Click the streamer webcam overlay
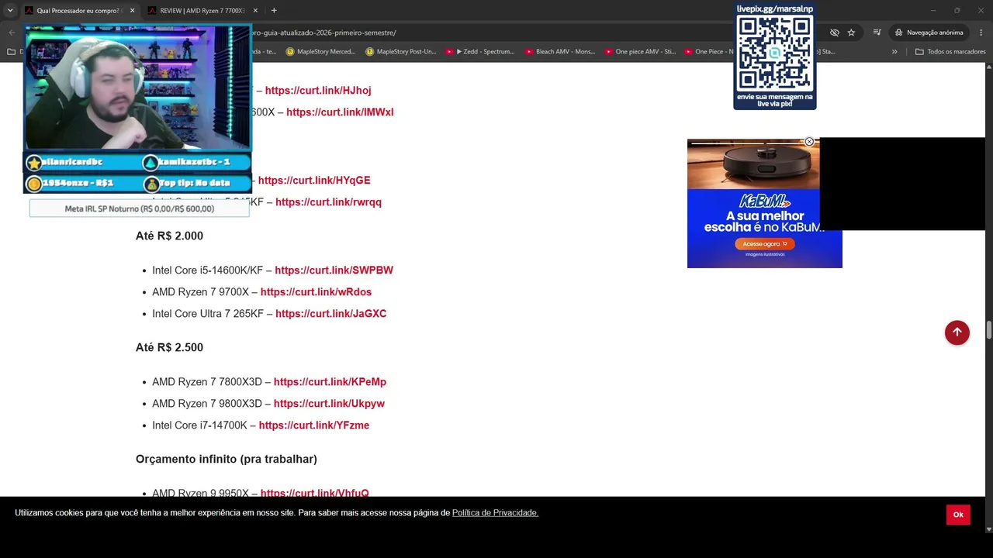Screen dimensions: 993x558 point(138,87)
